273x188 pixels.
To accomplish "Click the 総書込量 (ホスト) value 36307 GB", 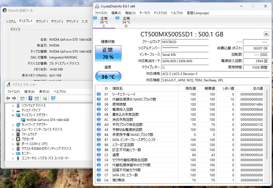I will pyautogui.click(x=256, y=48).
